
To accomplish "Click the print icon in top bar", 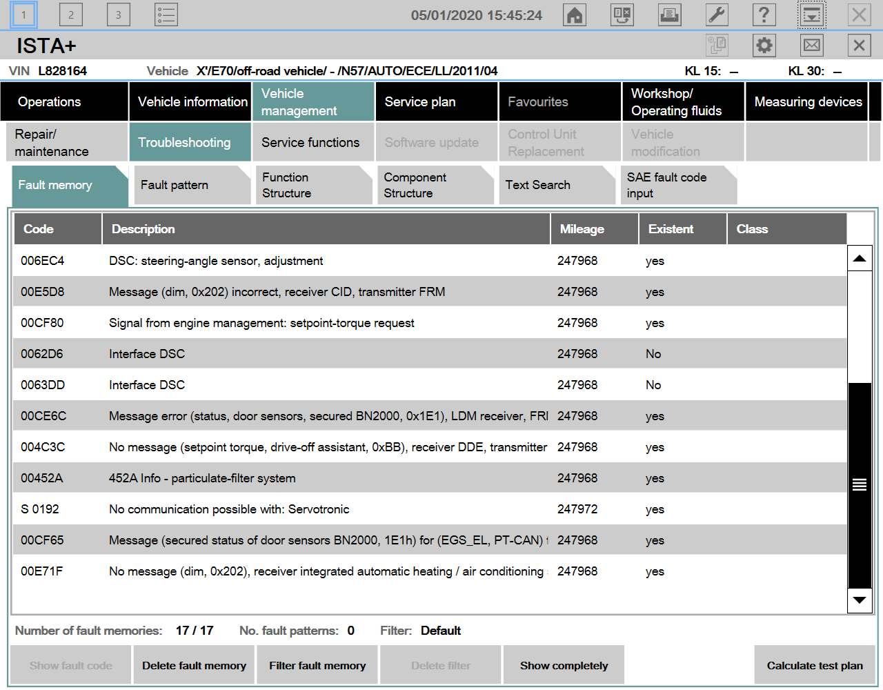I will 669,15.
